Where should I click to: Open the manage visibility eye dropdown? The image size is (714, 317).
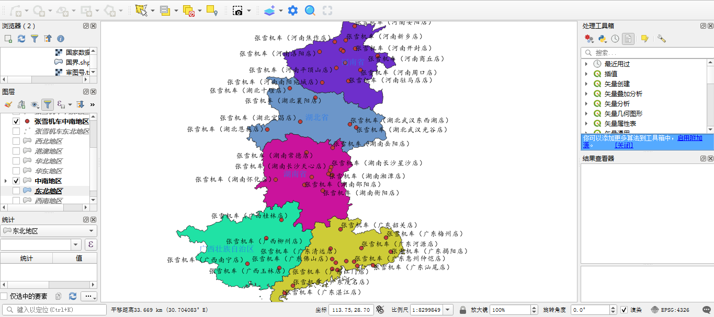pyautogui.click(x=35, y=104)
